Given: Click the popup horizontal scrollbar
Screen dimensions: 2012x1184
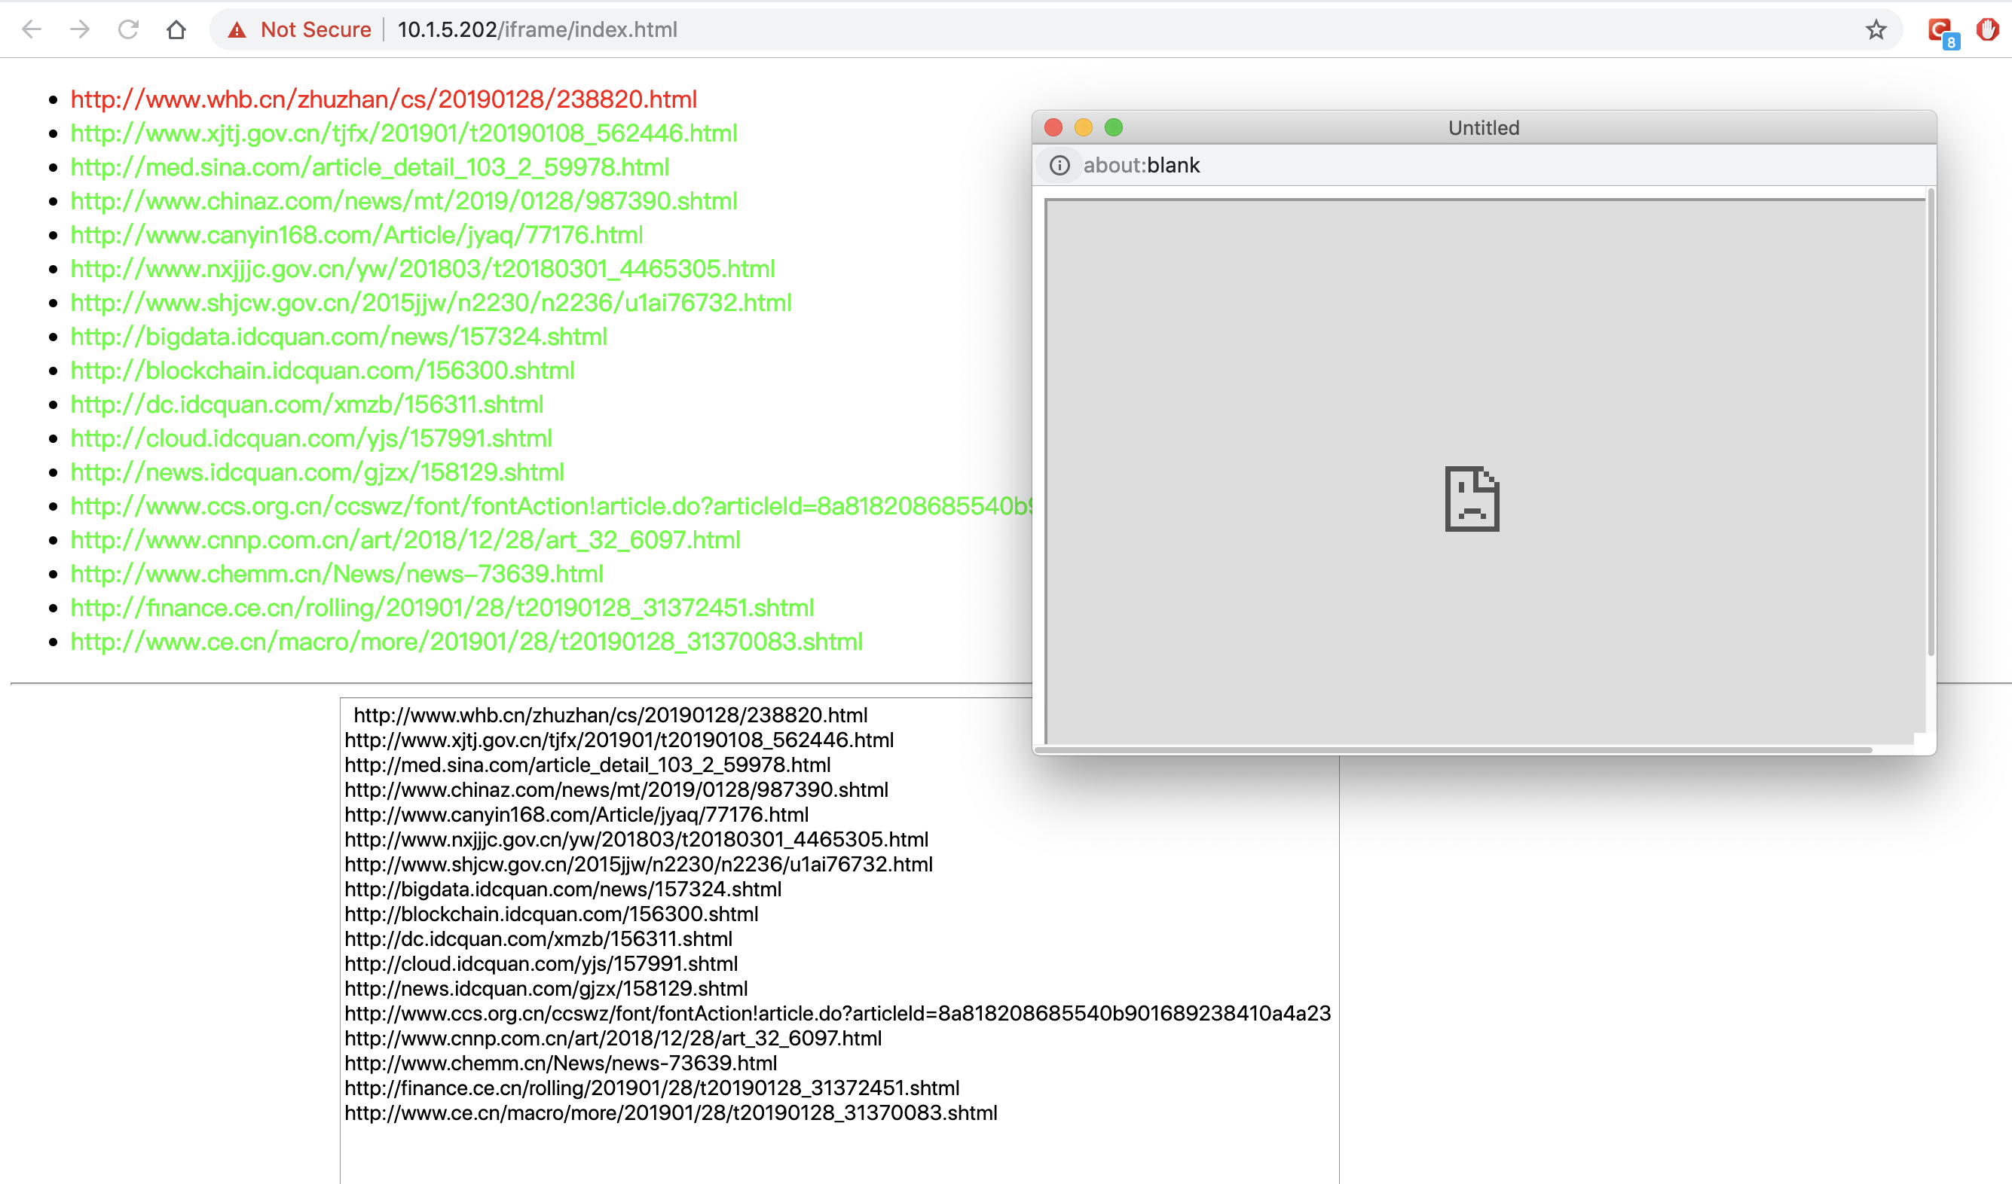Looking at the screenshot, I should click(x=1453, y=750).
